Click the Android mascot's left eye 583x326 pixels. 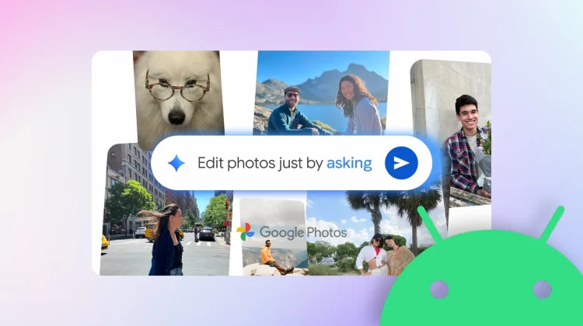[439, 290]
